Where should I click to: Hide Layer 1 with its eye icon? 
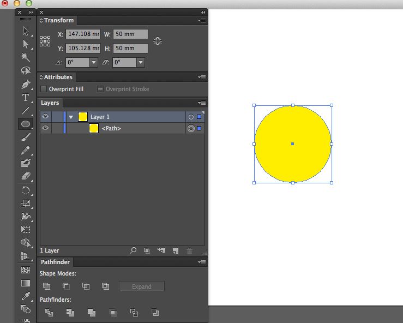point(45,117)
